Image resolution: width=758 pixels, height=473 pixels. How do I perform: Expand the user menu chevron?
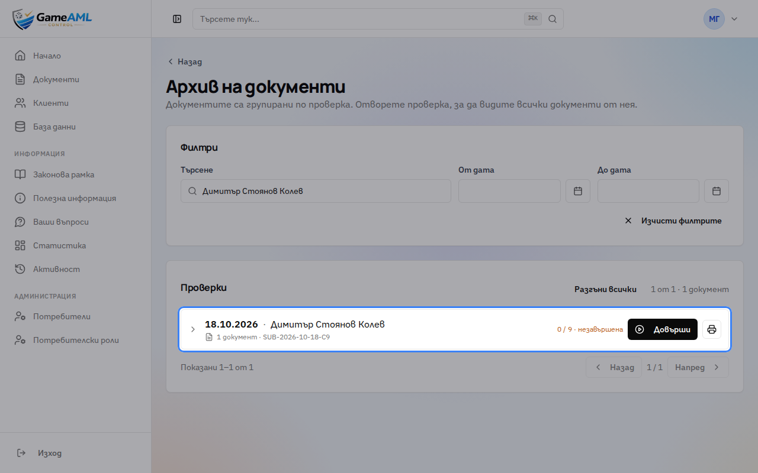pyautogui.click(x=734, y=19)
